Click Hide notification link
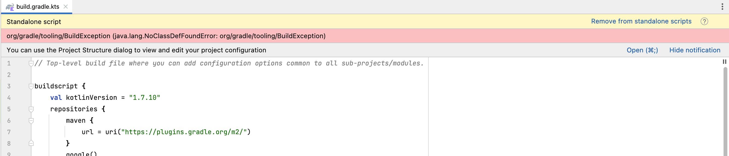The width and height of the screenshot is (729, 156). coord(695,50)
